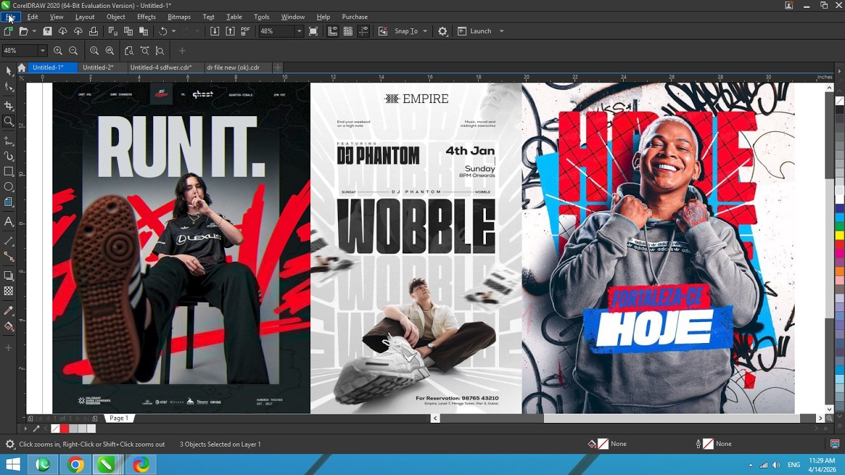The width and height of the screenshot is (845, 475).
Task: Expand the Open file dropdown arrow
Action: pyautogui.click(x=34, y=31)
